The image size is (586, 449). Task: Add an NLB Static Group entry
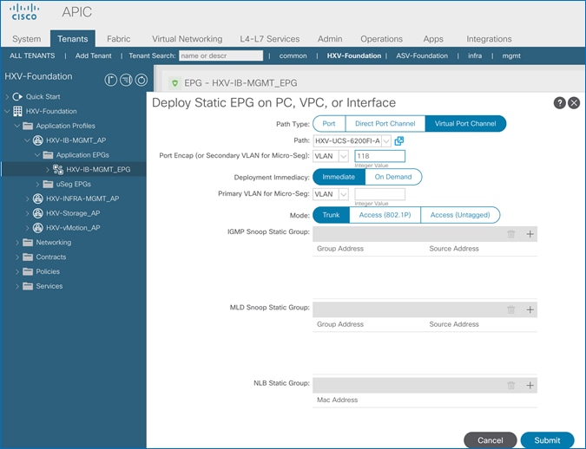pyautogui.click(x=530, y=386)
